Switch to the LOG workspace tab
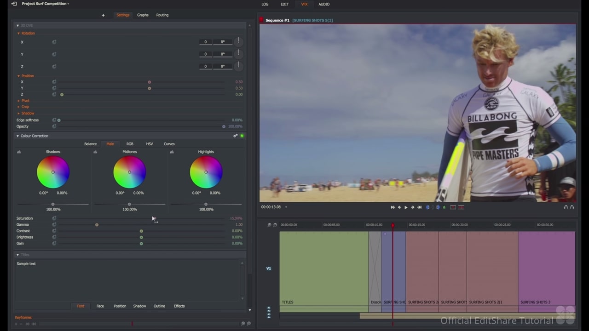This screenshot has height=331, width=589. [265, 4]
